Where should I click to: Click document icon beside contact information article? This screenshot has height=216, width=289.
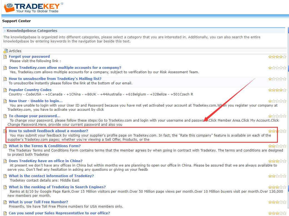[5, 176]
